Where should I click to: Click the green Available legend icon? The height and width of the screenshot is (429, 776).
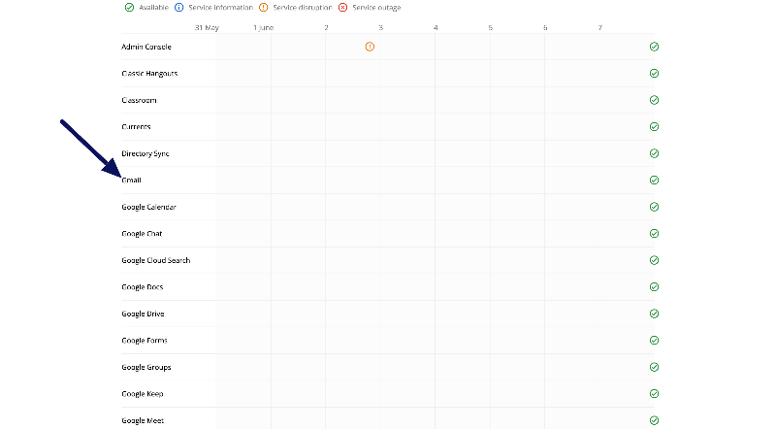pyautogui.click(x=129, y=8)
